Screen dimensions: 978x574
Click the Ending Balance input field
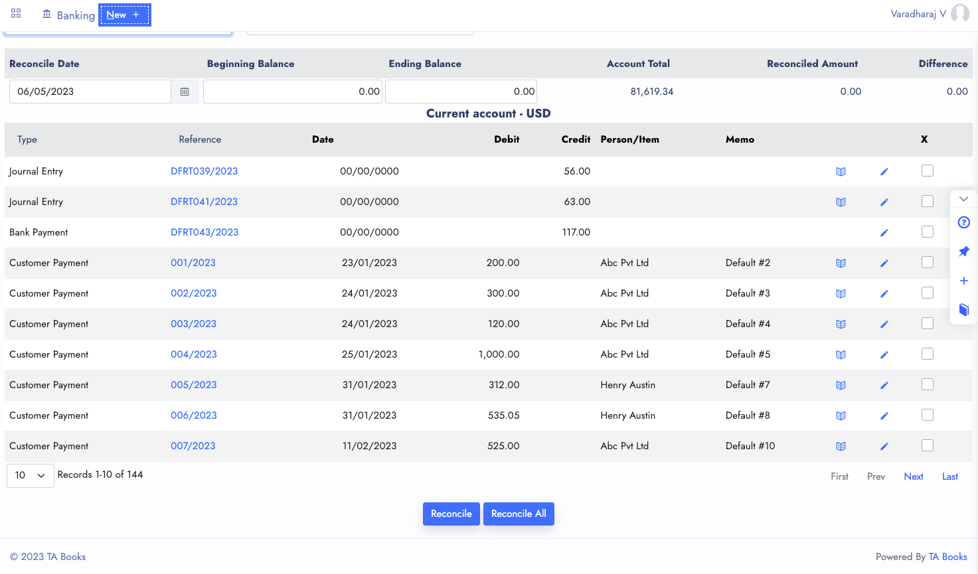point(461,92)
